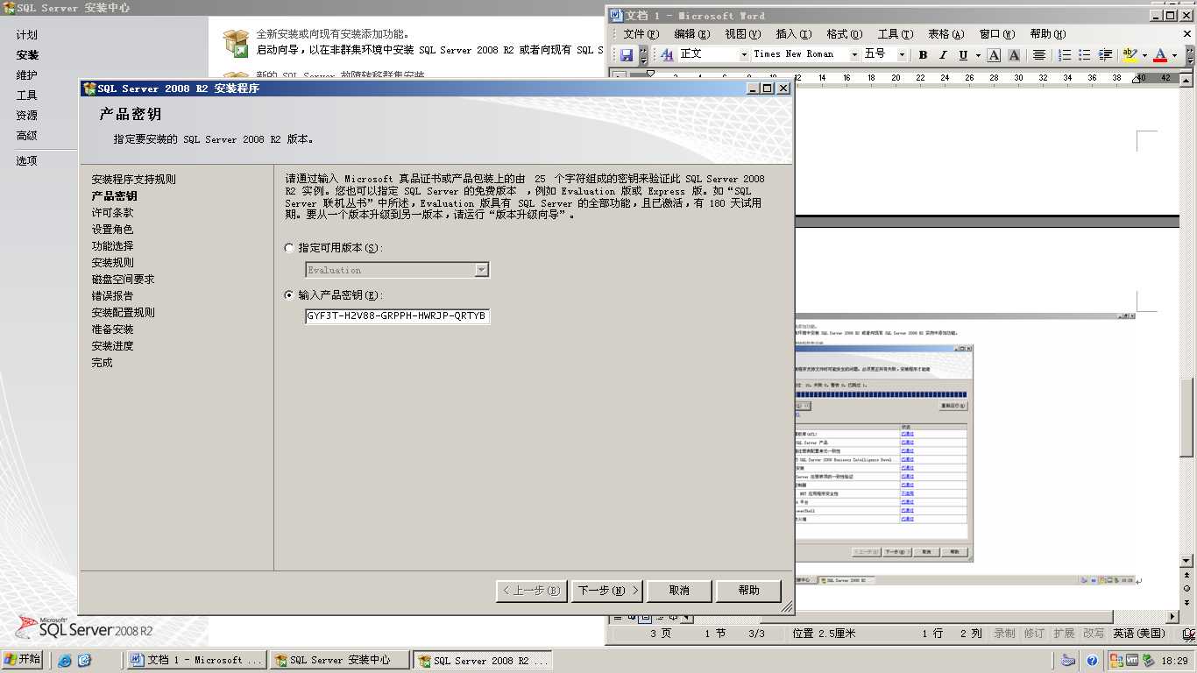Apply numbered list in Word toolbar
The width and height of the screenshot is (1197, 673).
point(1065,54)
